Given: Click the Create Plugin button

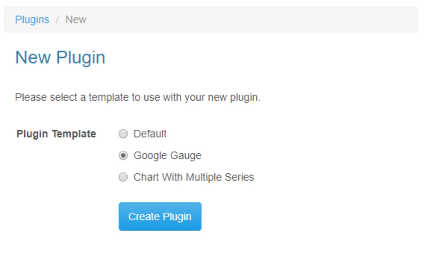Looking at the screenshot, I should [160, 216].
